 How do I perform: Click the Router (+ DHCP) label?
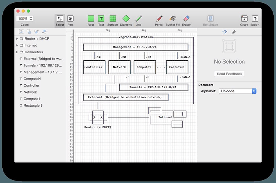pyautogui.click(x=98, y=127)
